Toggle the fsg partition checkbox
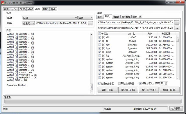Image resolution: width=186 pixels, height=114 pixels. [100, 56]
